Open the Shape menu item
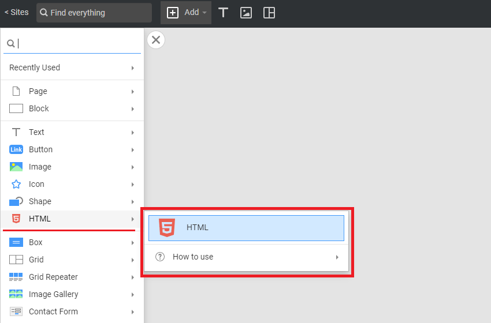Image resolution: width=491 pixels, height=323 pixels. pyautogui.click(x=72, y=201)
